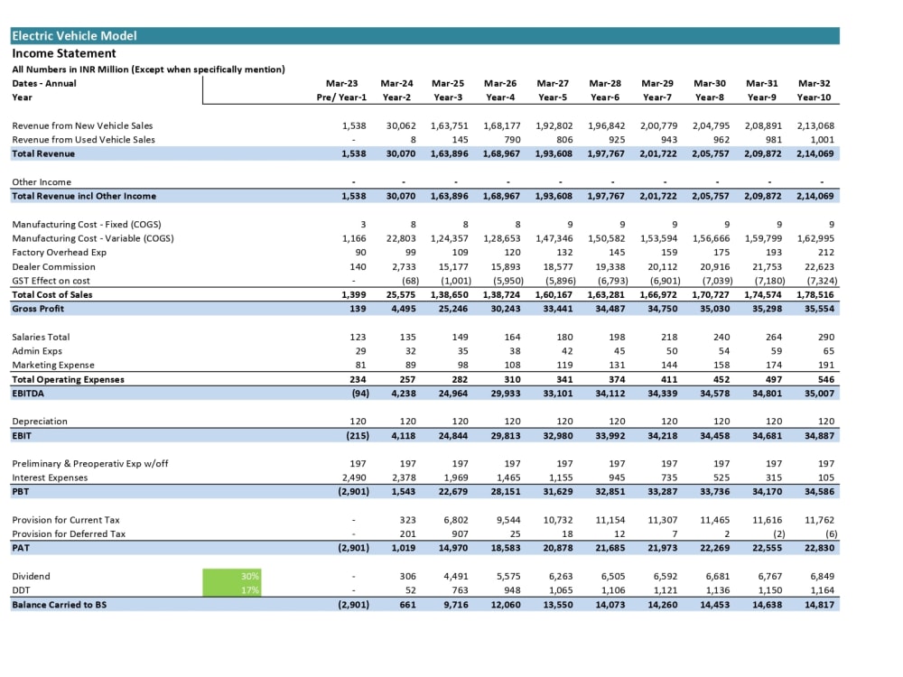Click Total Revenue incl Other Income label
This screenshot has height=677, width=903.
coord(84,196)
